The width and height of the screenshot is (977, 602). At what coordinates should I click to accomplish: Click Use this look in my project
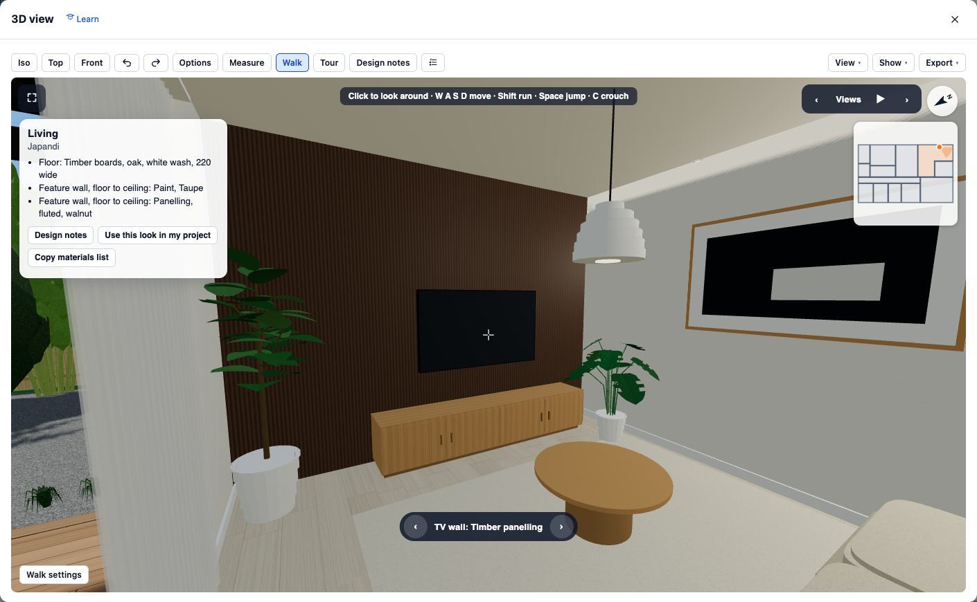pyautogui.click(x=158, y=235)
